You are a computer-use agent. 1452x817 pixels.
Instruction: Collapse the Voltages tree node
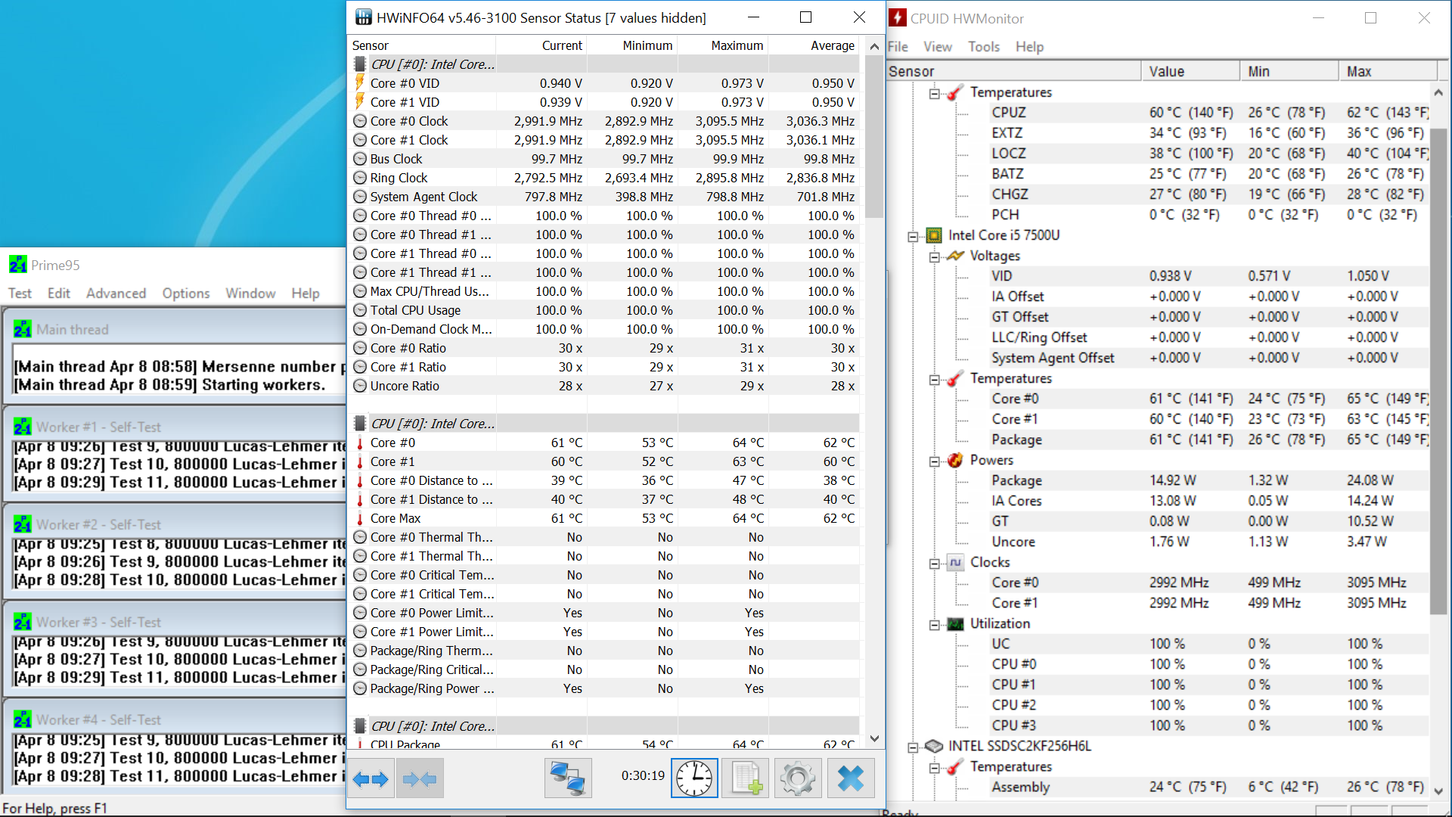pyautogui.click(x=935, y=256)
